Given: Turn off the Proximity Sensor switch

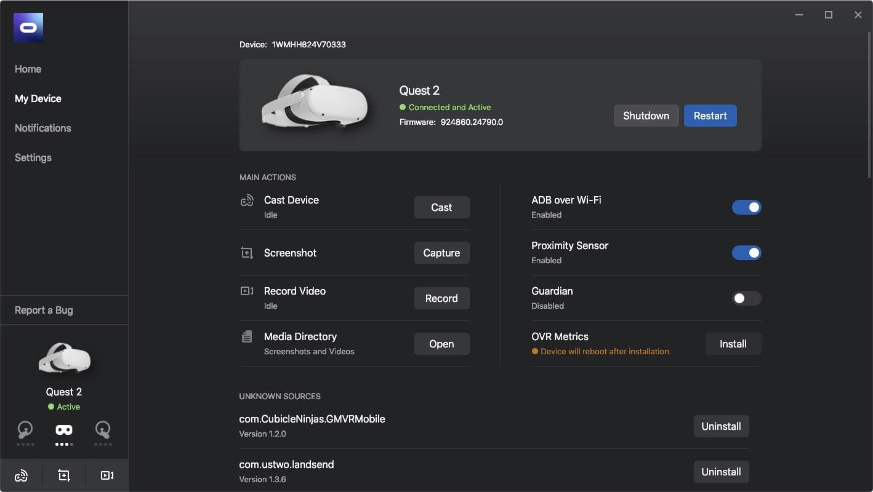Looking at the screenshot, I should point(746,253).
